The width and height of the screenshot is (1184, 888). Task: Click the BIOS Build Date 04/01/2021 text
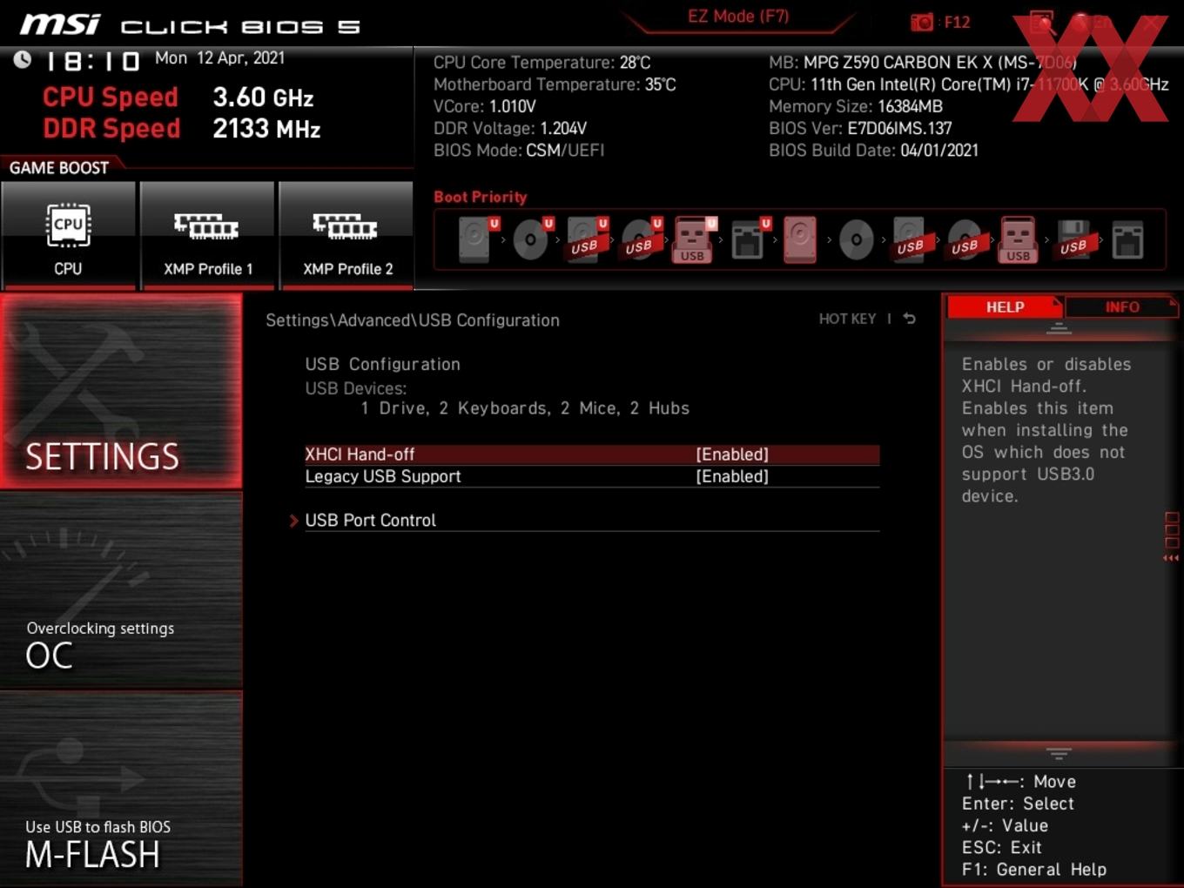point(873,150)
